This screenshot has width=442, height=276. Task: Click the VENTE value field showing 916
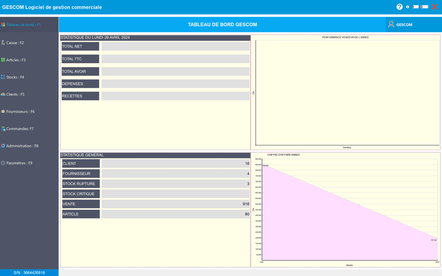coord(175,204)
